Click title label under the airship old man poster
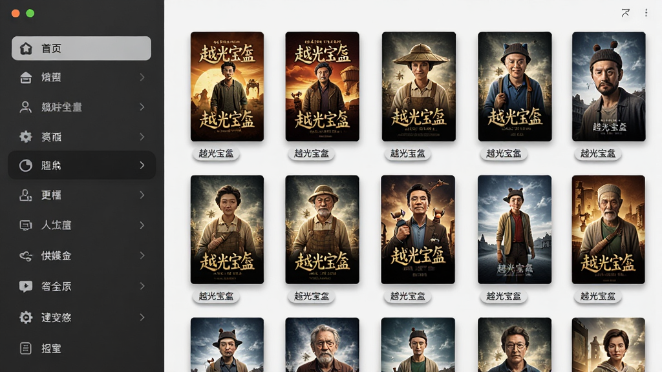 pyautogui.click(x=312, y=154)
